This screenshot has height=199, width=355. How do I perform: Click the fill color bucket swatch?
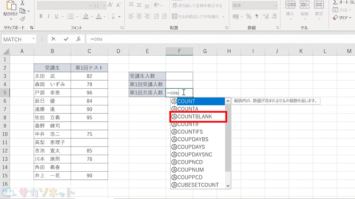86,17
